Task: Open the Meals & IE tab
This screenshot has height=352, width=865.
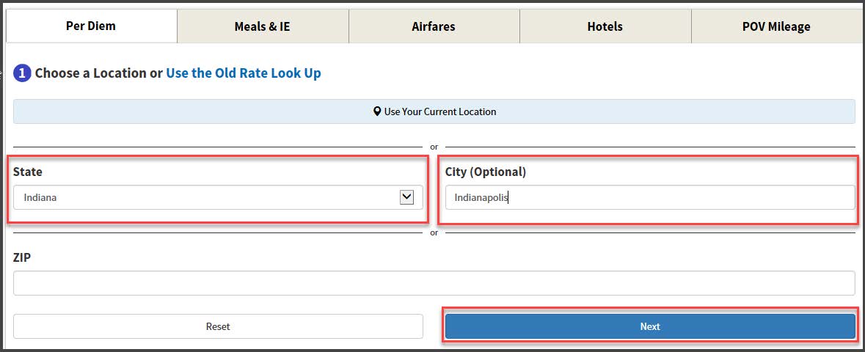Action: (262, 26)
